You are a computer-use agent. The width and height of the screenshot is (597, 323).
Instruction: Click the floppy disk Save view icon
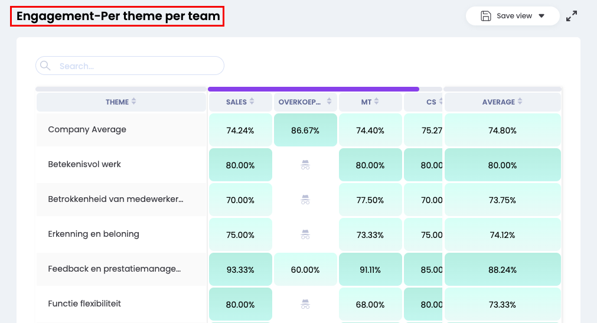click(486, 16)
